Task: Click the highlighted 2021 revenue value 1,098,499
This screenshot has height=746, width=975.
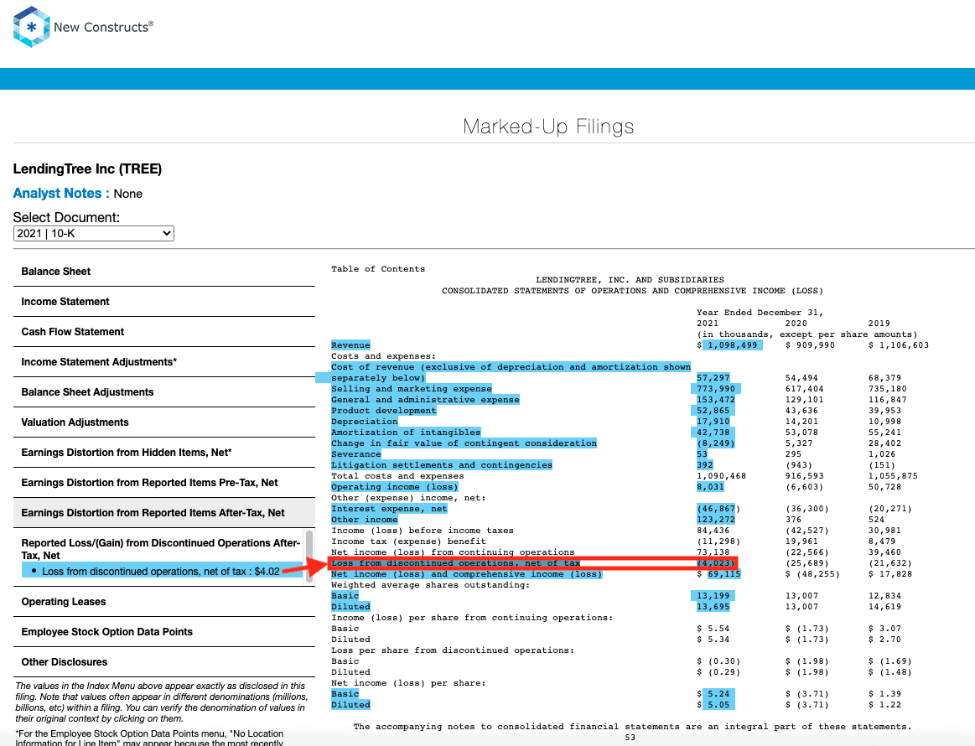Action: 732,345
